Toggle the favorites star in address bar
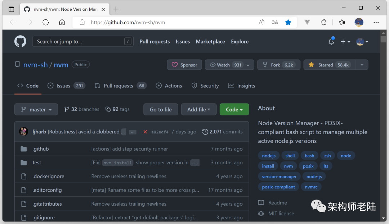This screenshot has height=224, width=389. click(288, 22)
